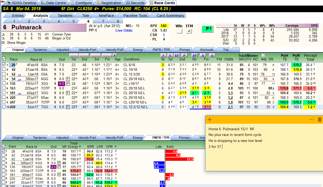Screen dimensions: 323x187
Task: Click the minus button above Adj. SR
Action: 263,55
